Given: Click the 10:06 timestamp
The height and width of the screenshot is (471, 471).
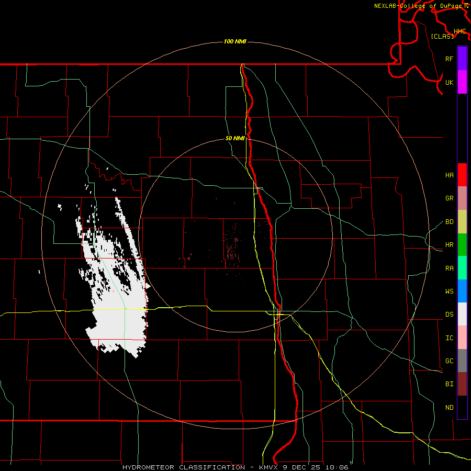Looking at the screenshot, I should click(x=337, y=467).
